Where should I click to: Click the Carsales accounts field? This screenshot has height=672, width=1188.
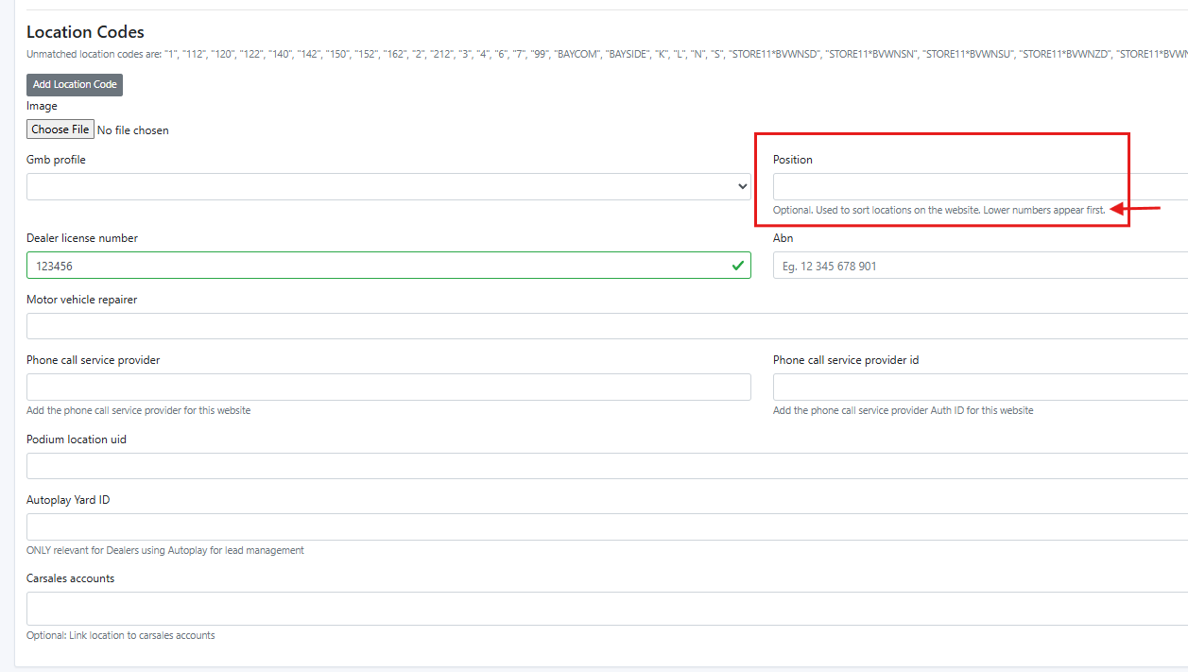click(607, 609)
